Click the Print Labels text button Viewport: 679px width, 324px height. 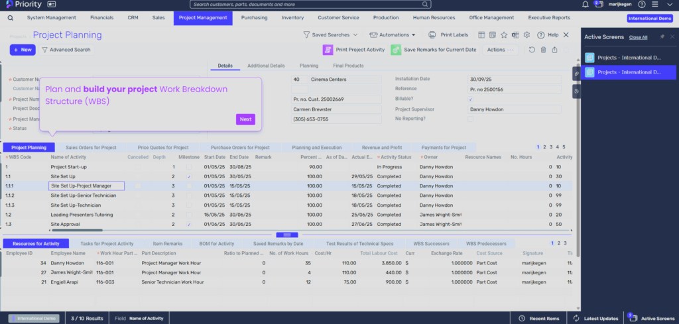pos(454,34)
